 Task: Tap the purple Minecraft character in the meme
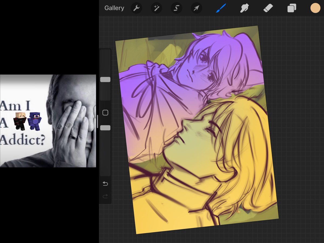point(35,122)
